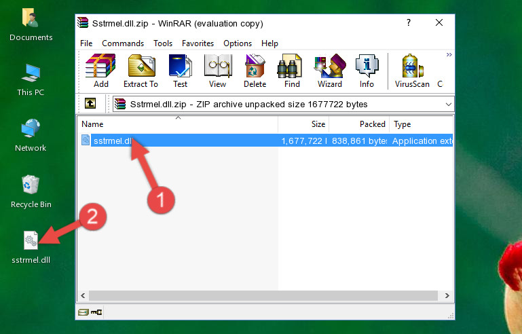Expand hidden toolbar buttons chevron
The height and width of the screenshot is (334, 522).
click(449, 54)
